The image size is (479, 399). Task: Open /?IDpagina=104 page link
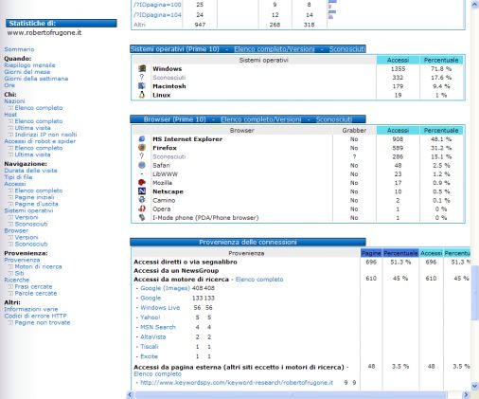tap(157, 15)
